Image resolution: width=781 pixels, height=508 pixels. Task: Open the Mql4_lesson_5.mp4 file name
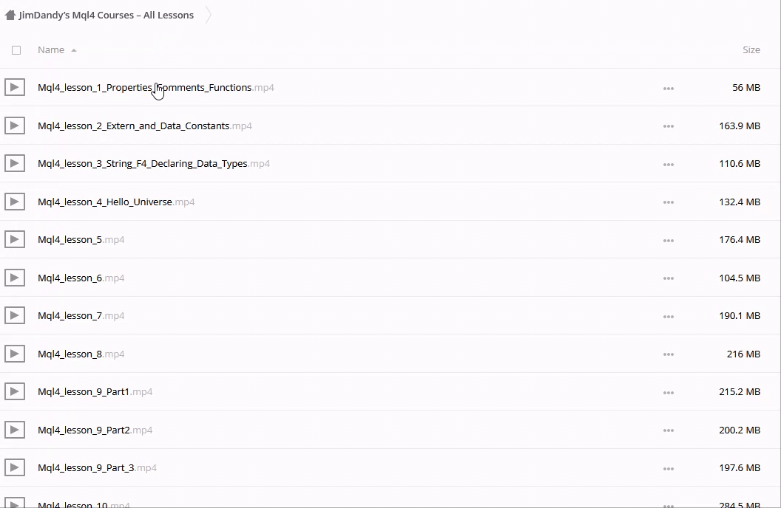point(70,240)
